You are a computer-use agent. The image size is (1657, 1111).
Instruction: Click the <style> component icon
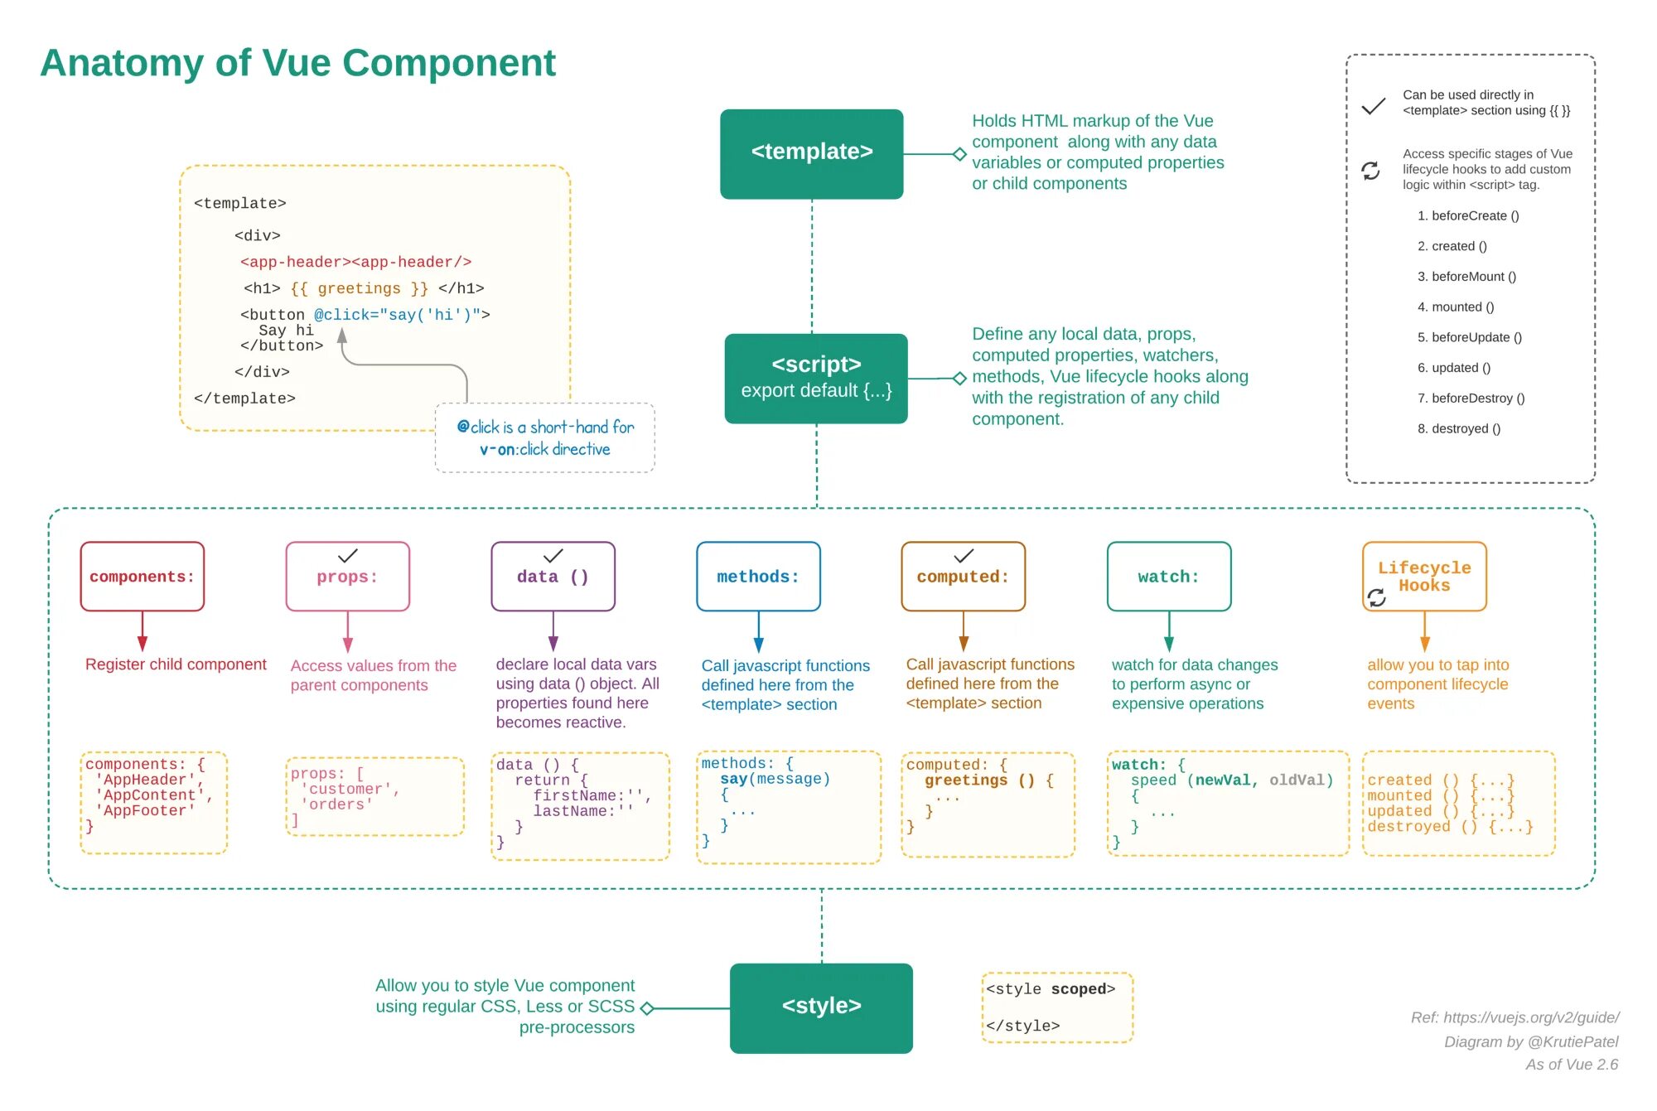pos(820,1008)
